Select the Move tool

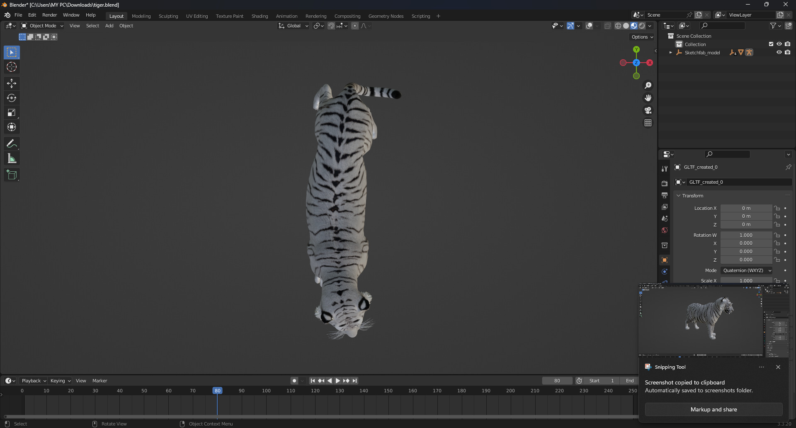point(12,83)
